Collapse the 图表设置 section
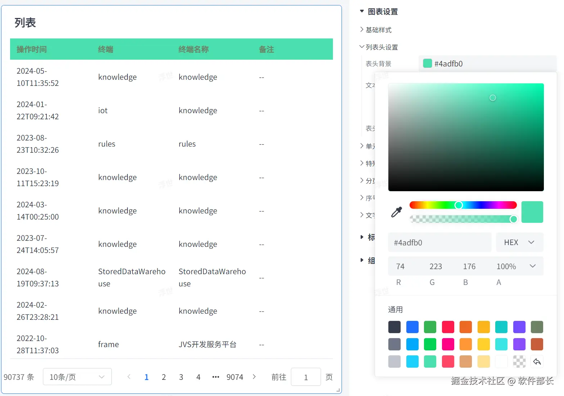 [x=362, y=11]
